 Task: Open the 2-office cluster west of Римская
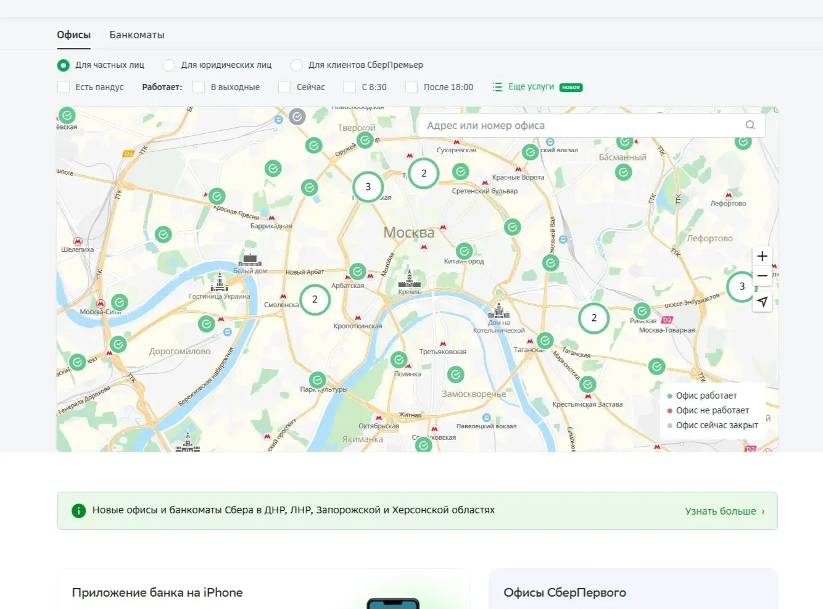coord(593,318)
